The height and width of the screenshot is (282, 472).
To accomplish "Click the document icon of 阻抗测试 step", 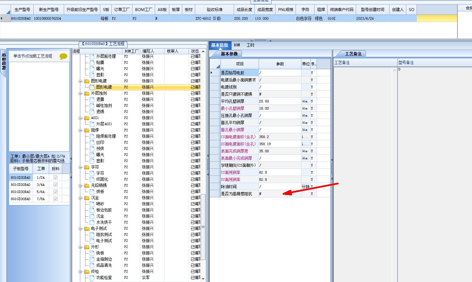I will (x=92, y=234).
